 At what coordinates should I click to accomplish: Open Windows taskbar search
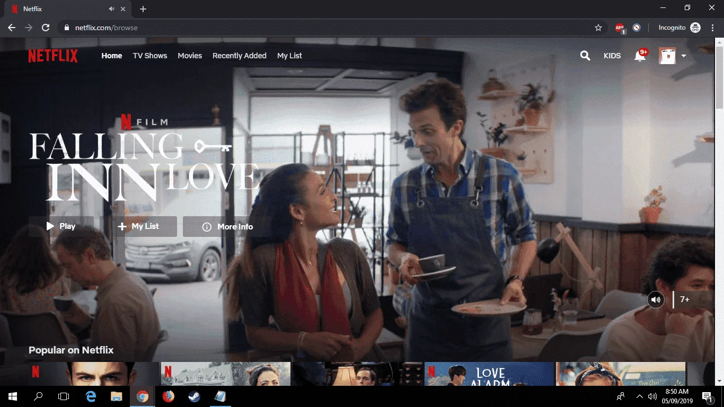[x=38, y=396]
